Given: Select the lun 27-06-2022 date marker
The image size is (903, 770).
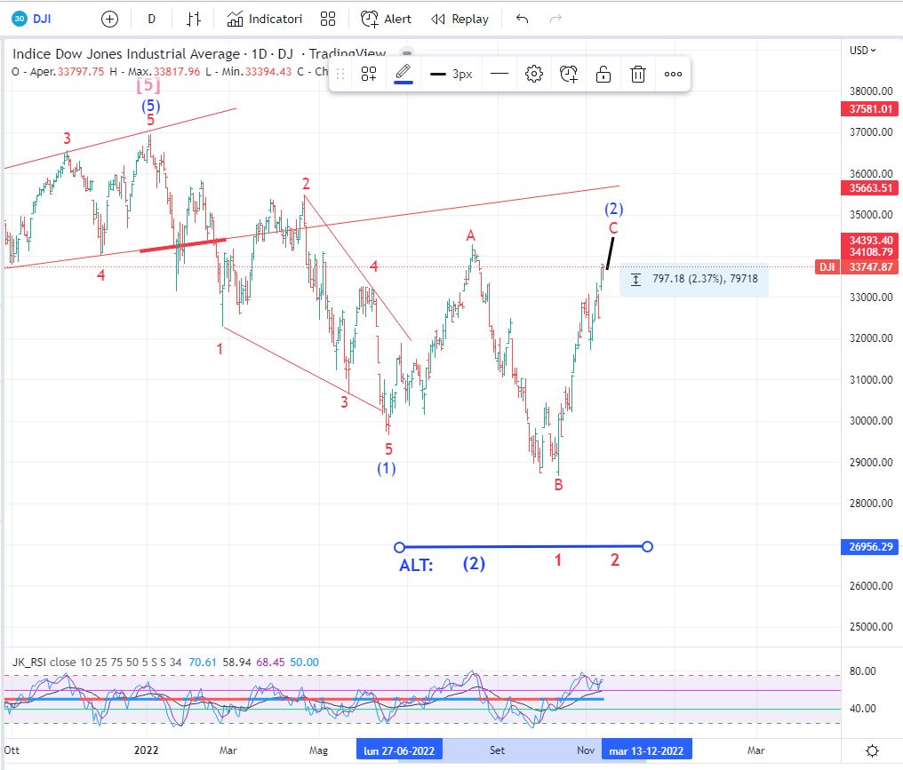Looking at the screenshot, I should [x=399, y=750].
